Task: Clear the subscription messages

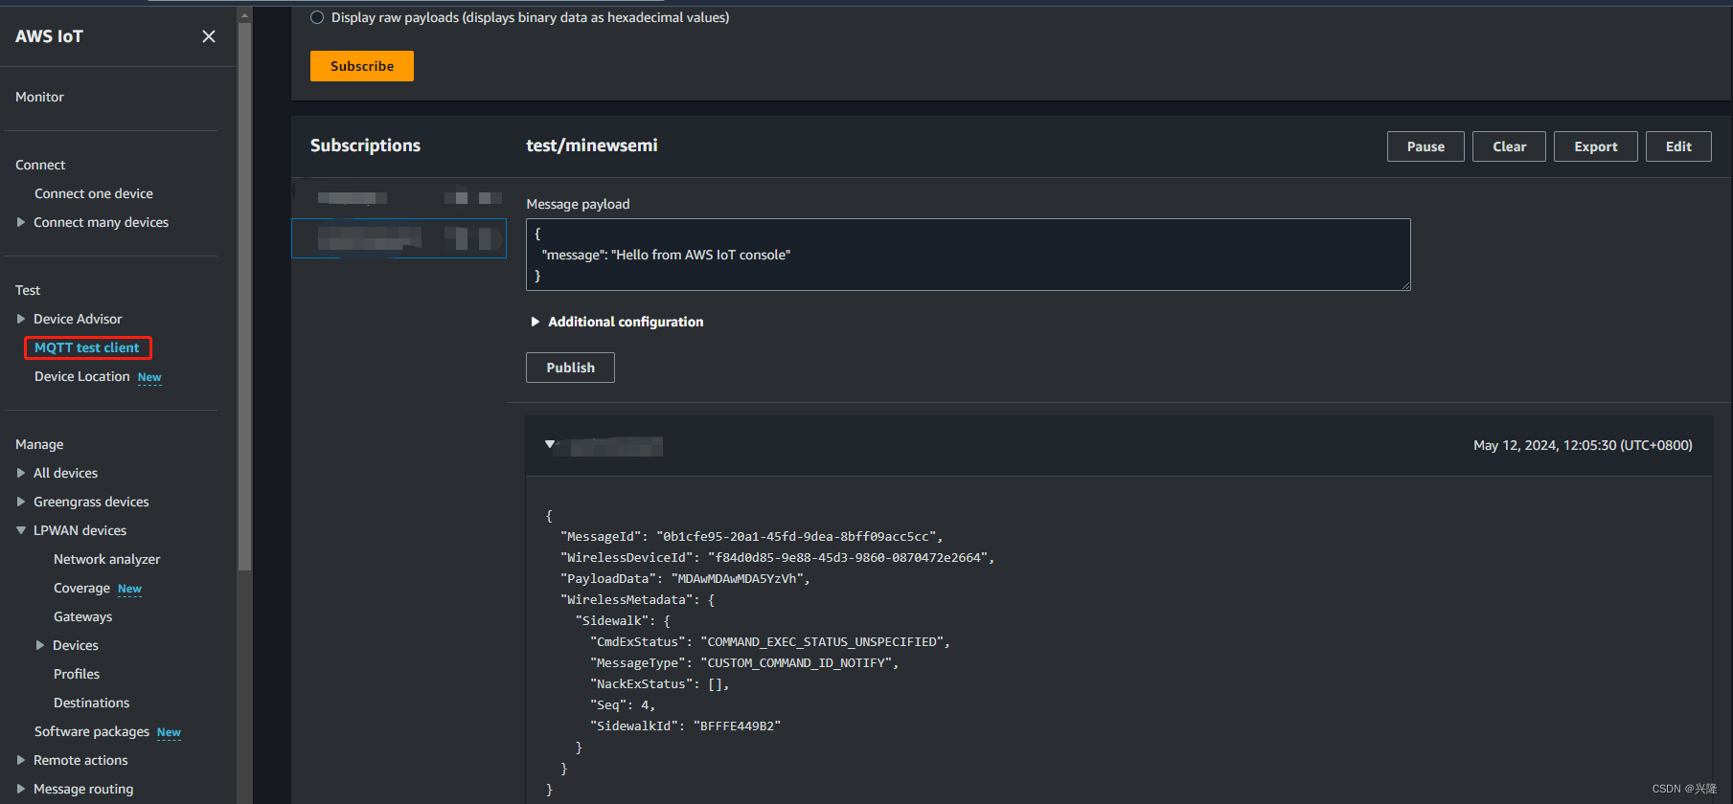Action: pos(1509,146)
